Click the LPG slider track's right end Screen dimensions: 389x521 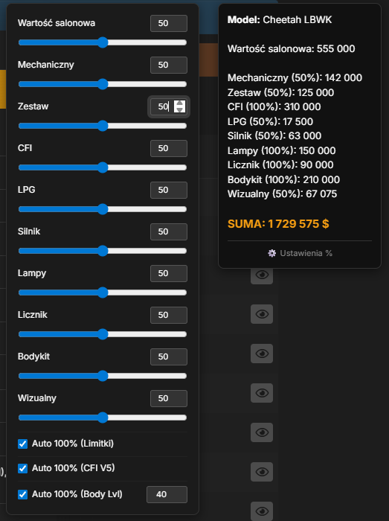[184, 209]
